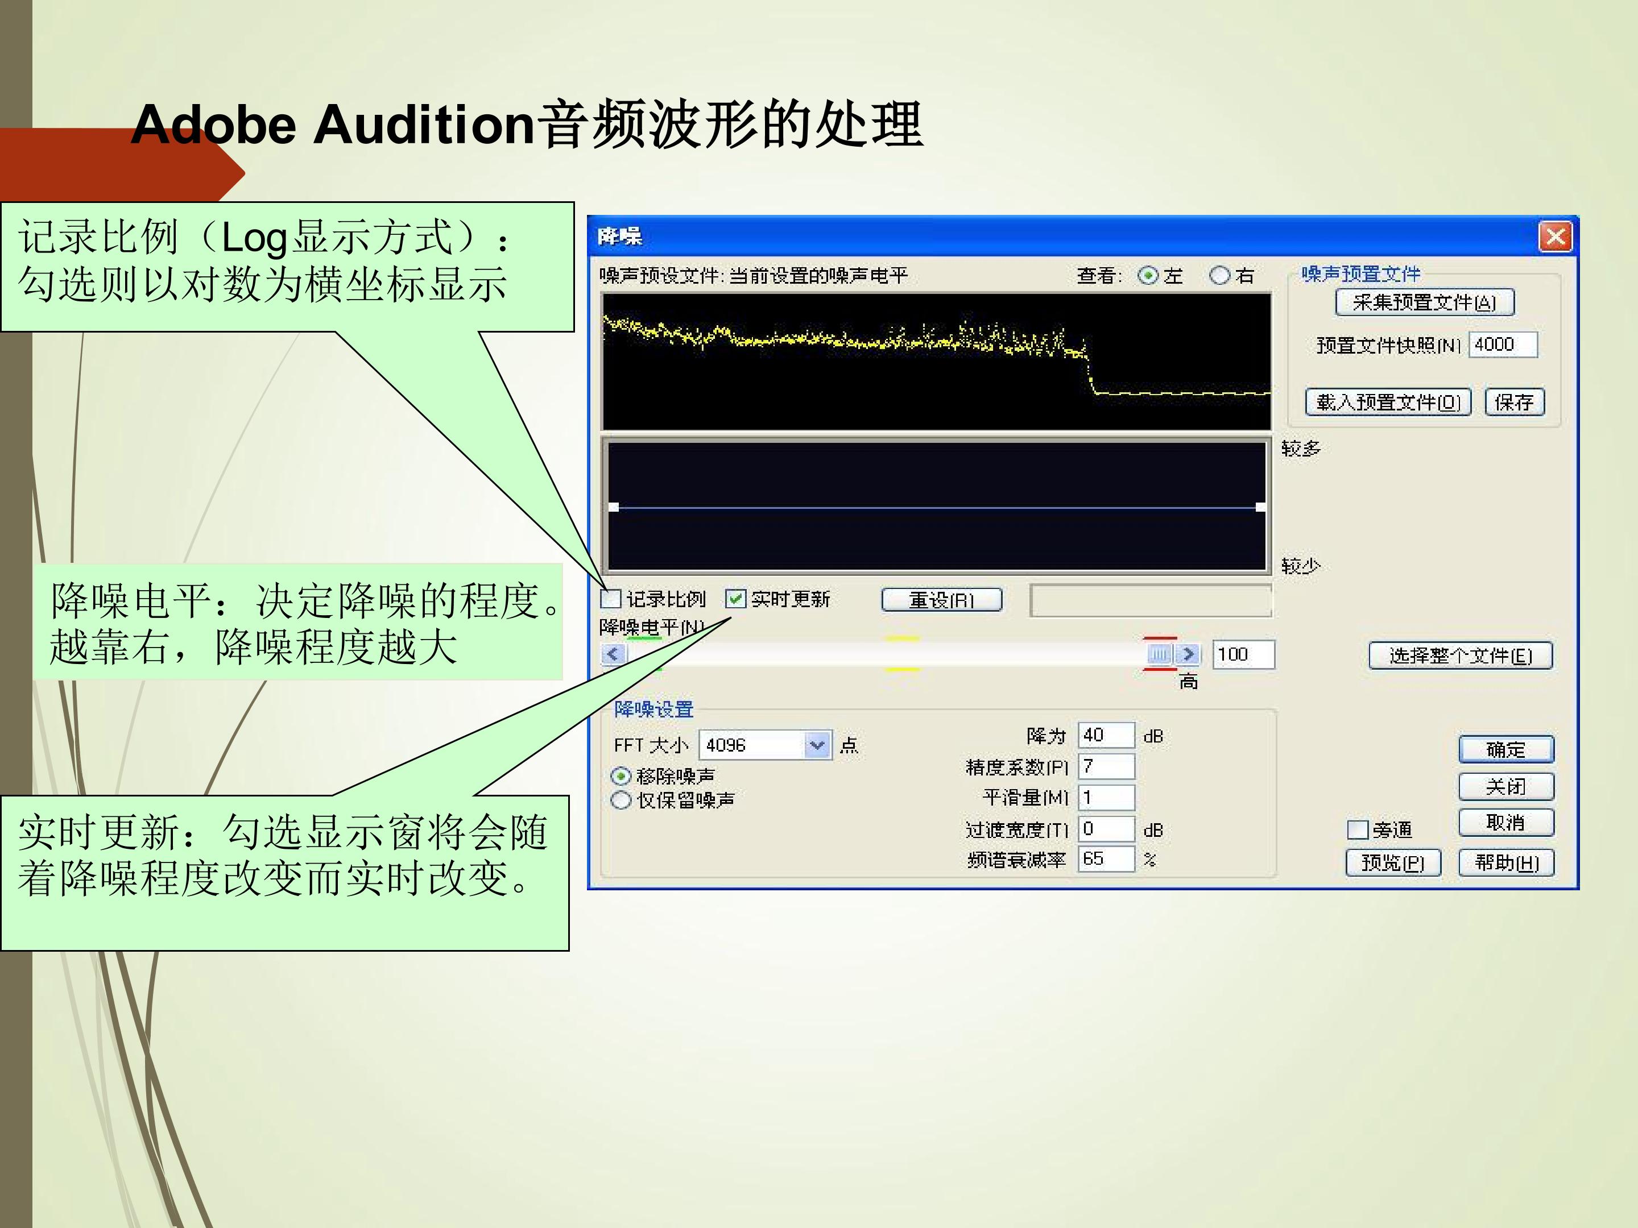Click the 预置文件快照 input field
The height and width of the screenshot is (1228, 1638).
[1503, 345]
